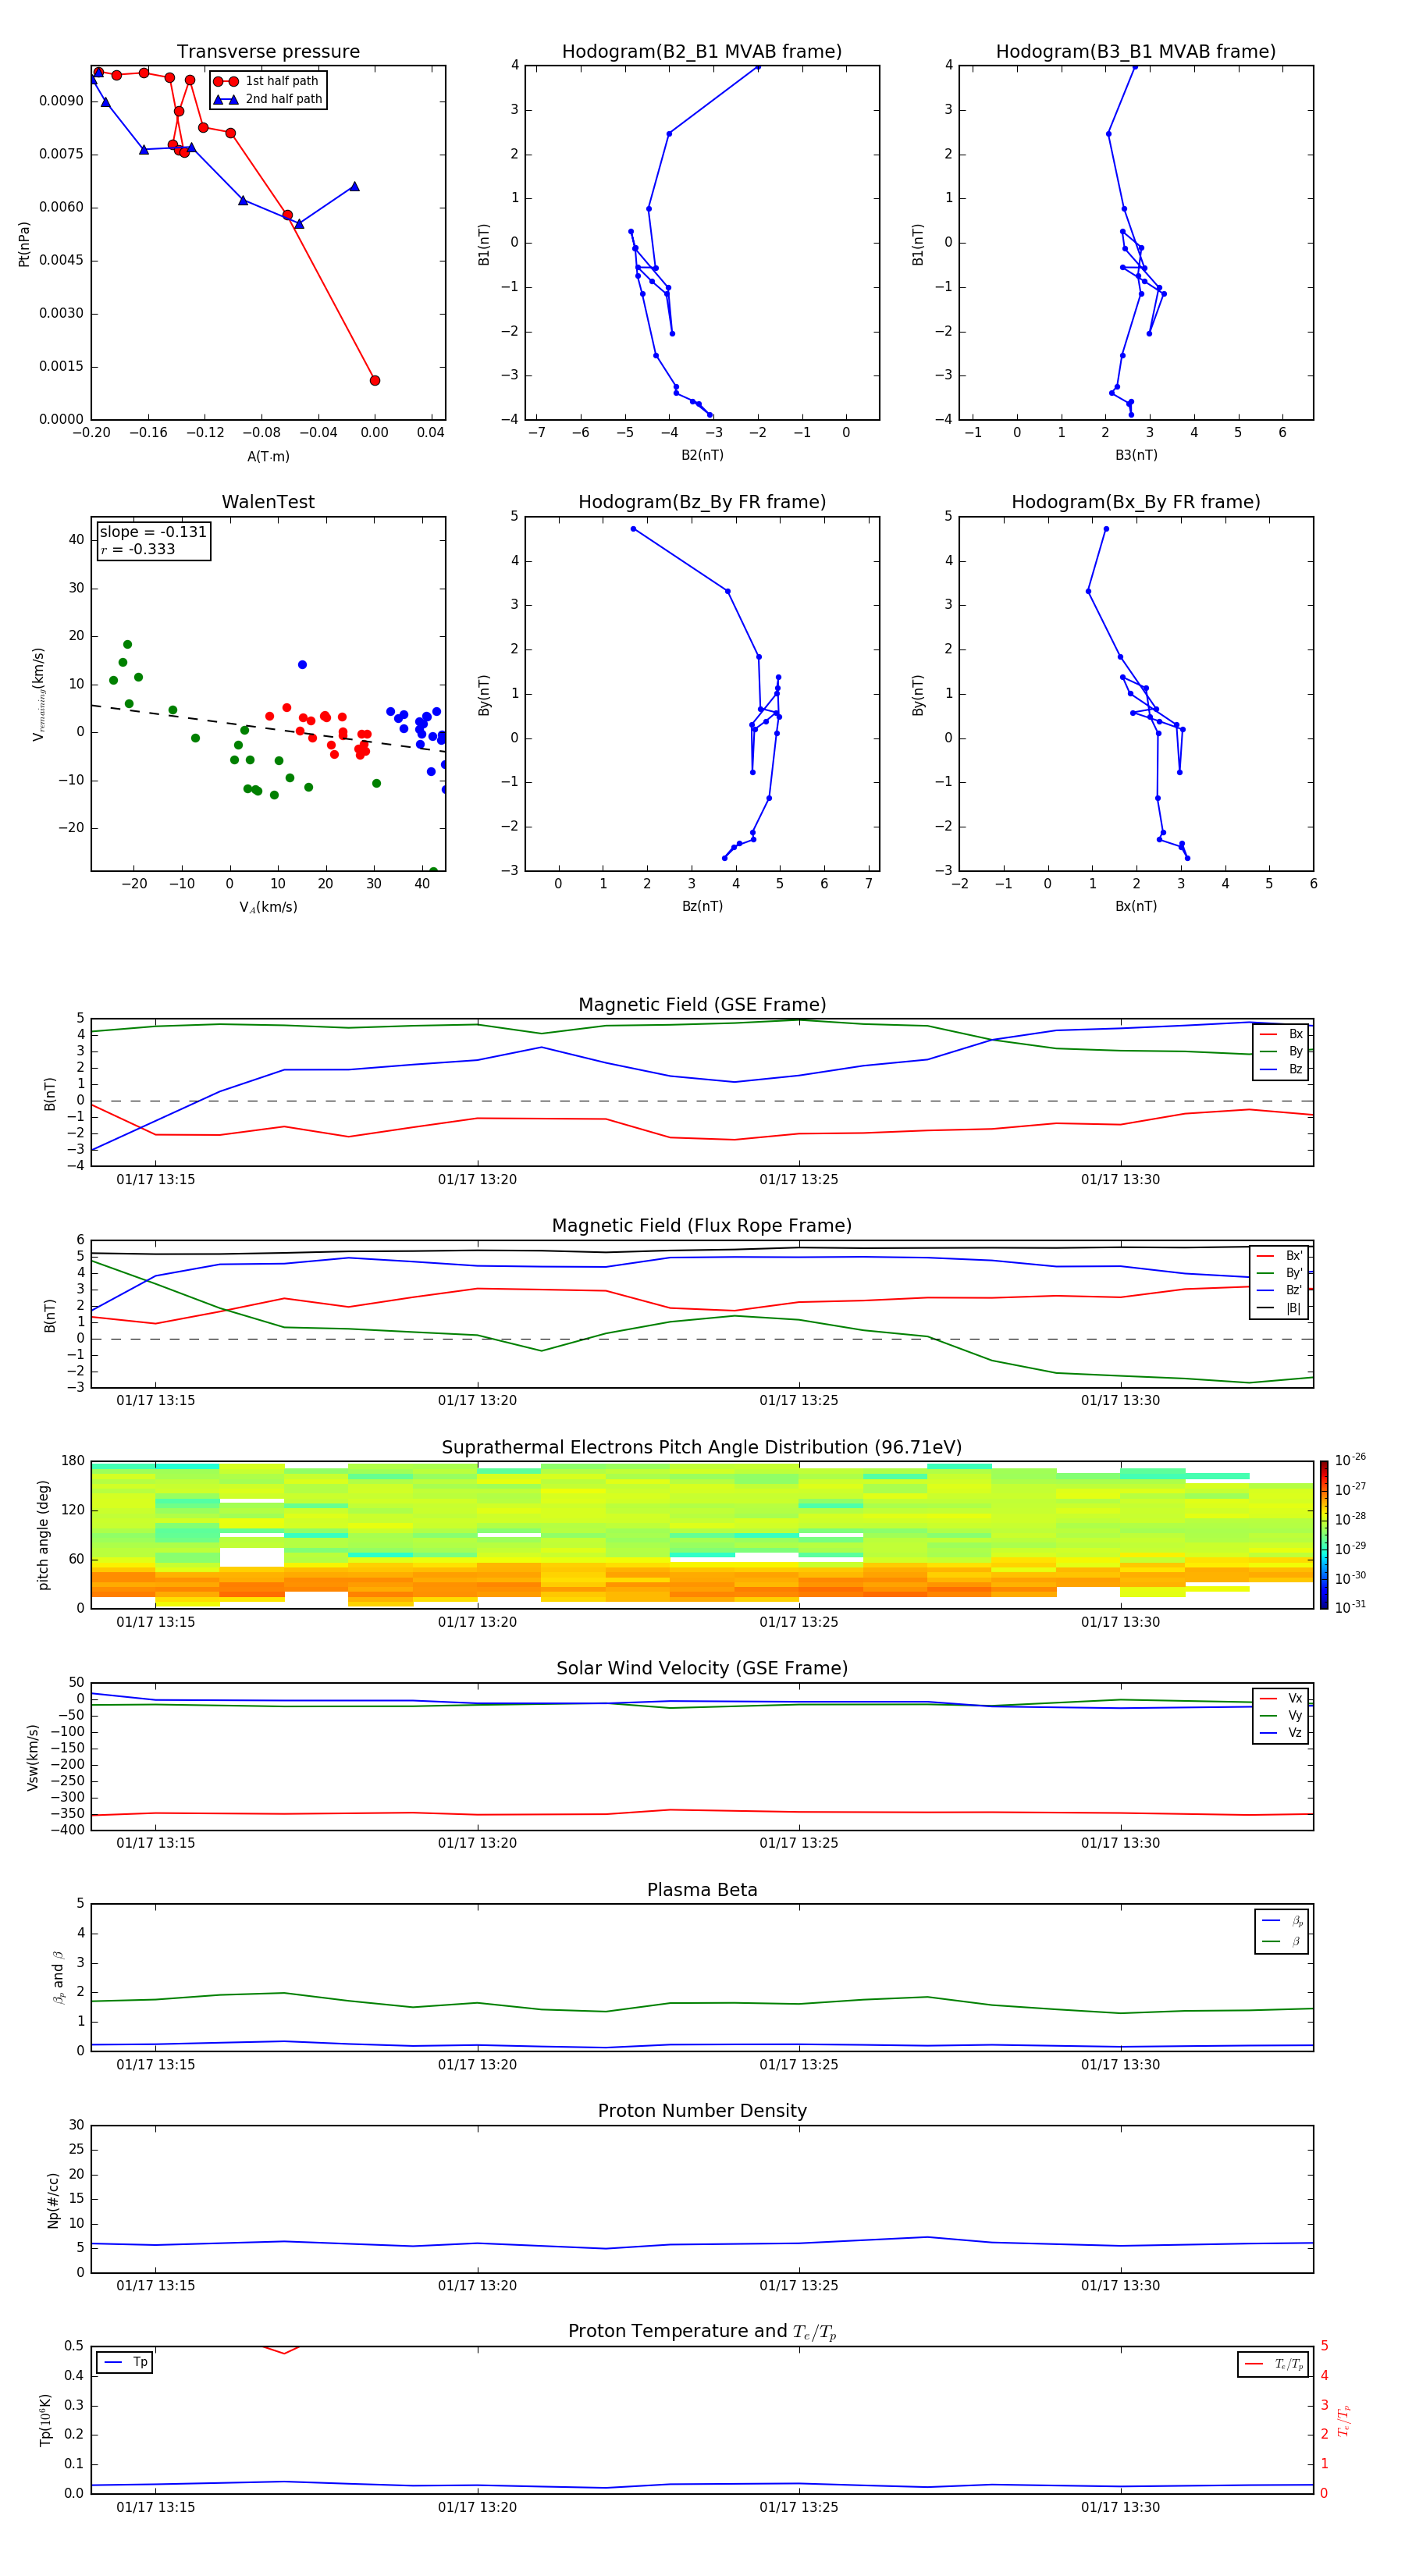Click the 'slope = -0.131' annotation

(153, 532)
